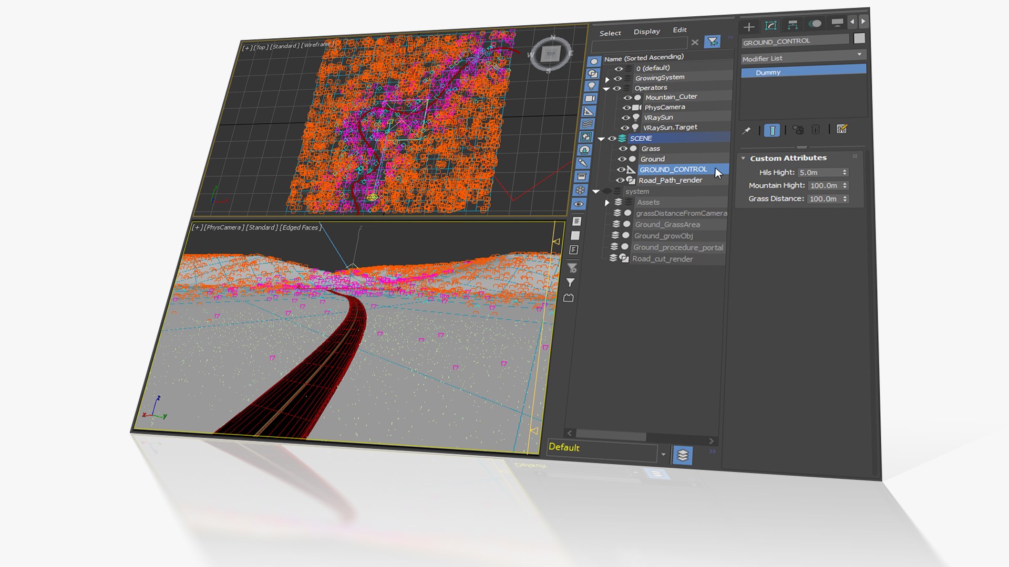Click the Display Bones filter icon

point(583,163)
